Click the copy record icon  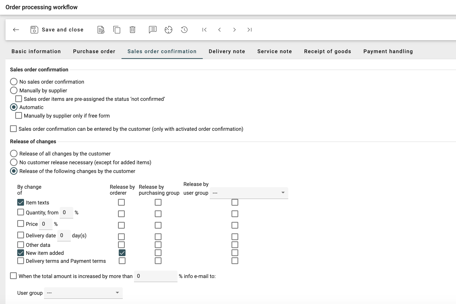[117, 30]
